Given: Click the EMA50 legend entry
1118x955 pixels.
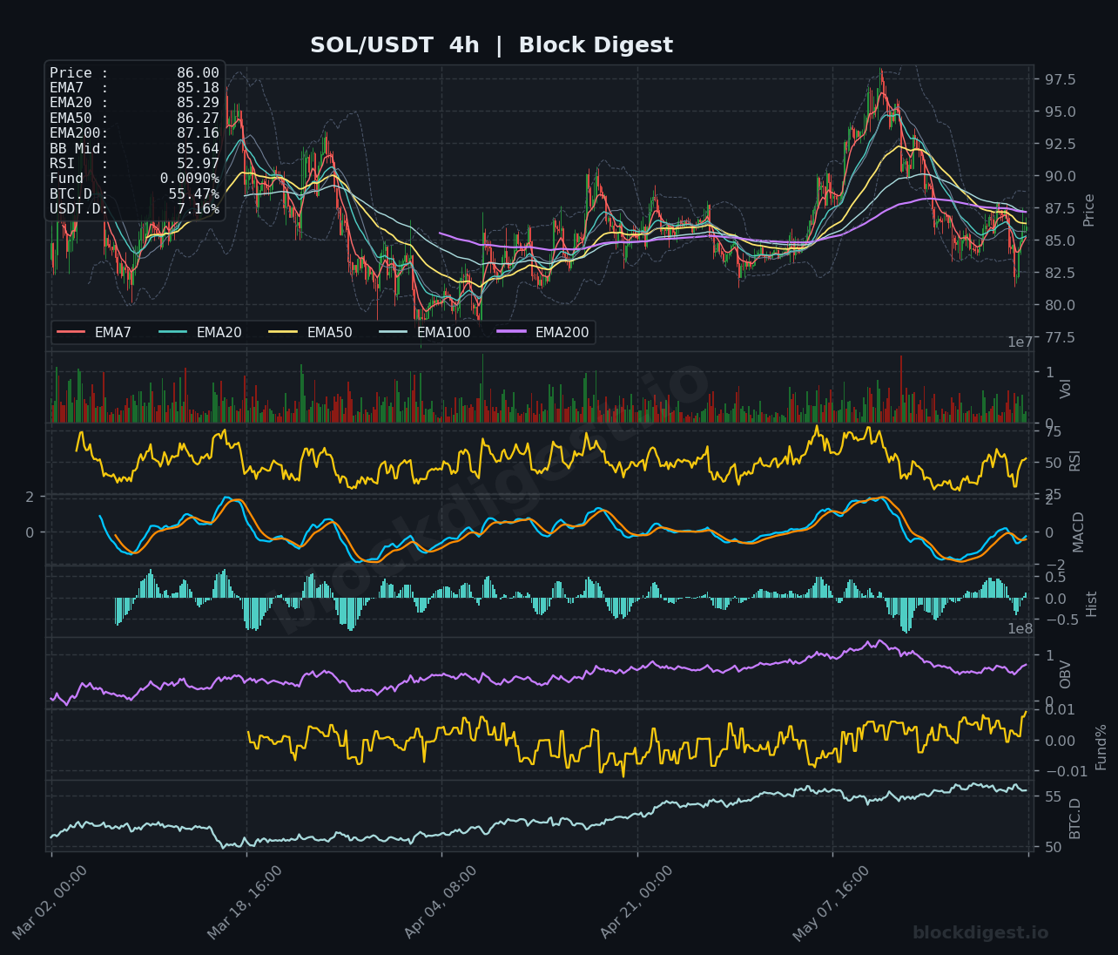Looking at the screenshot, I should [311, 332].
